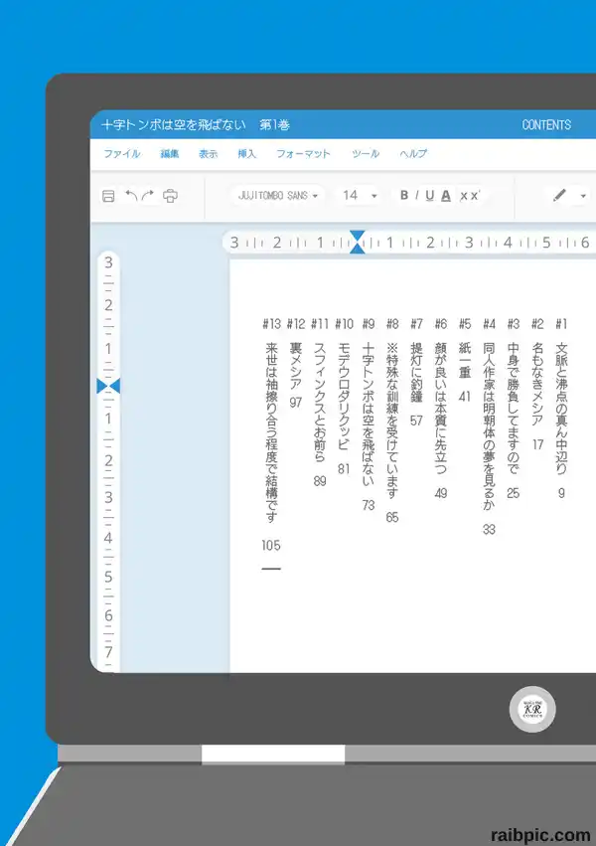Open the JUJITOMBO SANS font dropdown
Viewport: 596px width, 846px height.
tap(278, 195)
